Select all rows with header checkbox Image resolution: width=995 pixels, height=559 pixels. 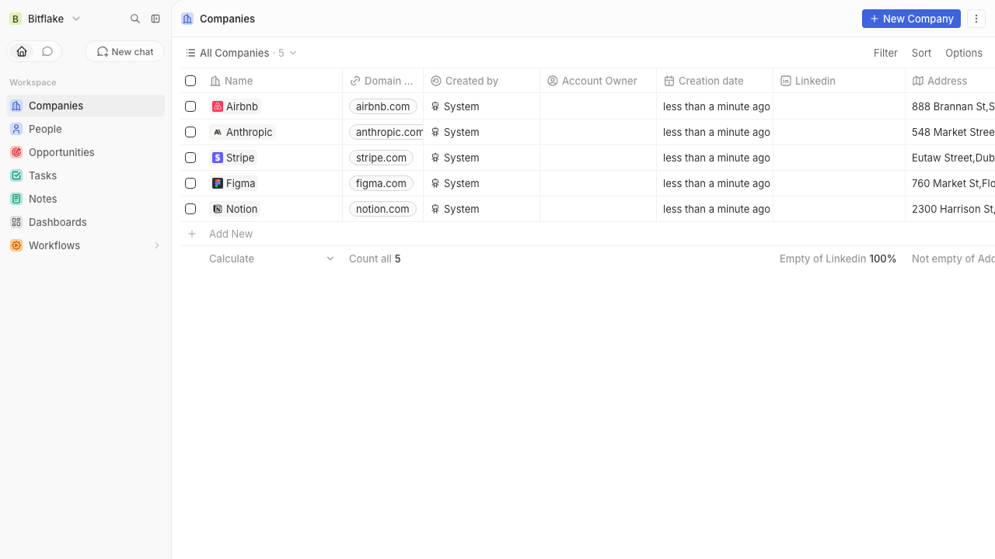click(190, 81)
